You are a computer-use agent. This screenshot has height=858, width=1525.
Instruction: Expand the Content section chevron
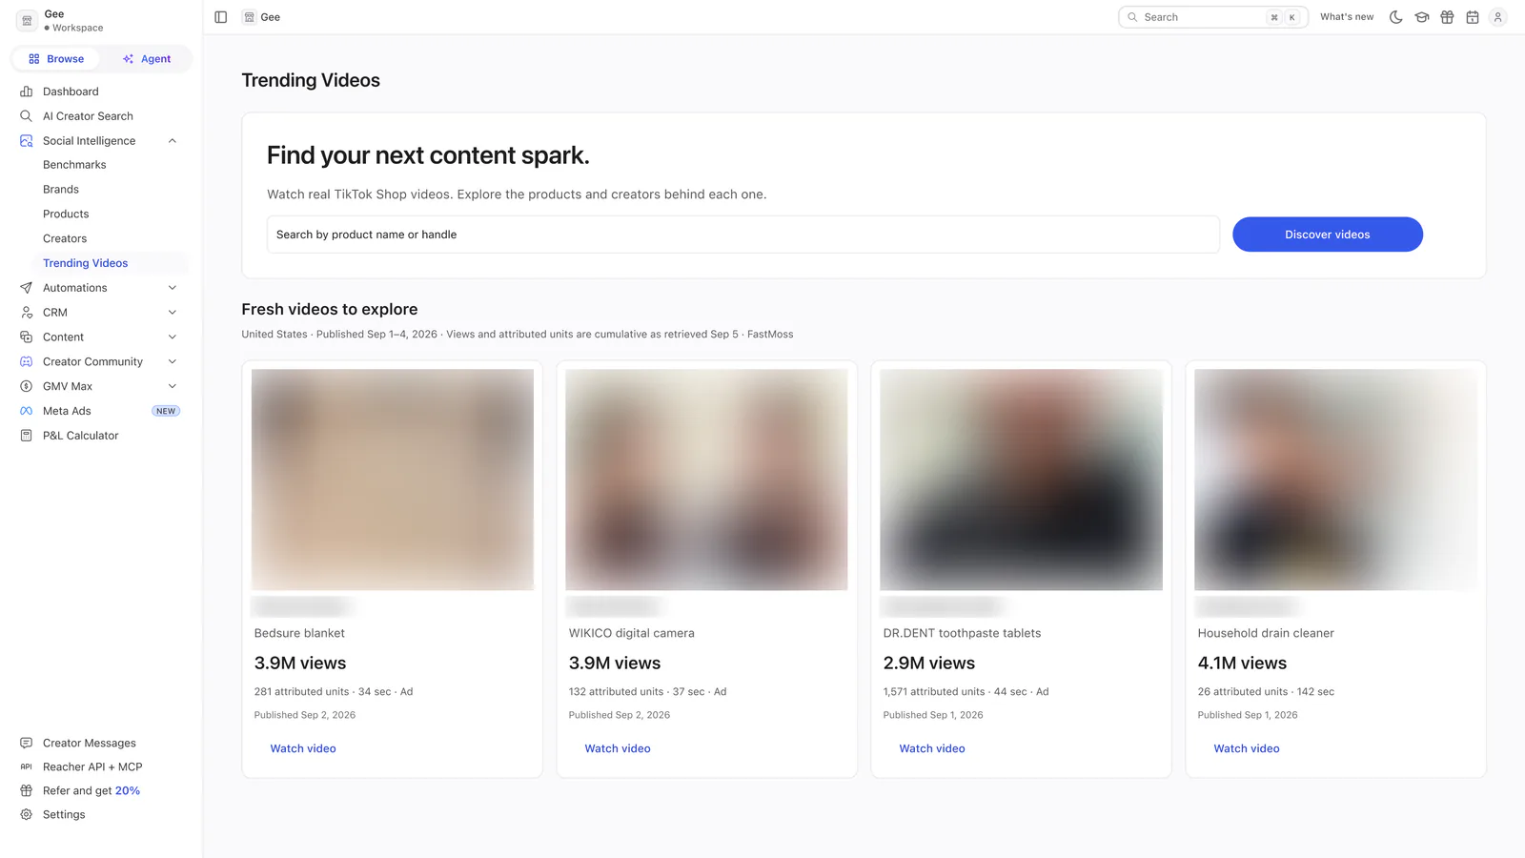click(173, 337)
